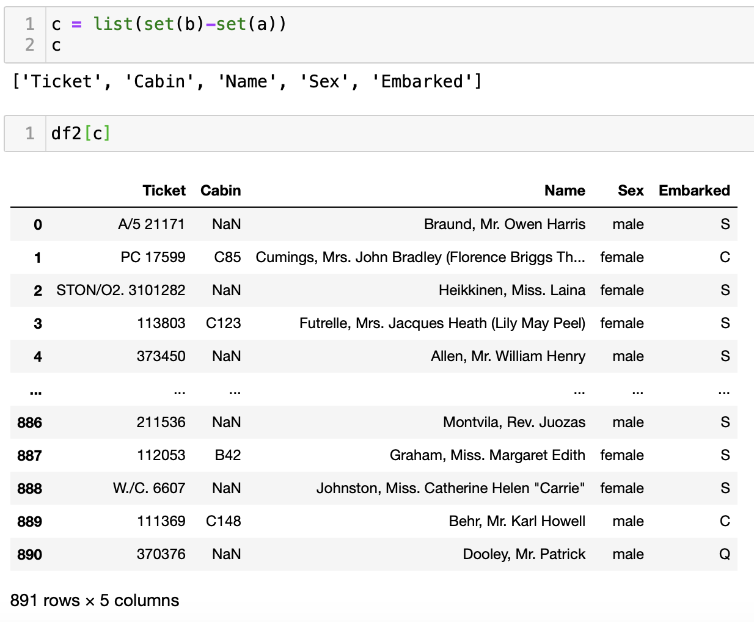Click cabin value C85
The height and width of the screenshot is (622, 754).
(x=227, y=257)
